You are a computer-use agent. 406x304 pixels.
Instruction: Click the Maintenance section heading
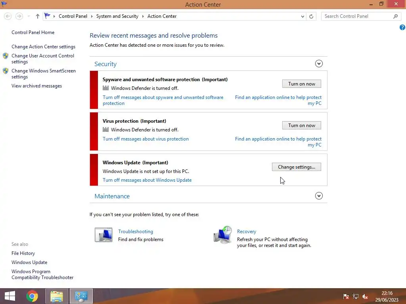coord(112,196)
